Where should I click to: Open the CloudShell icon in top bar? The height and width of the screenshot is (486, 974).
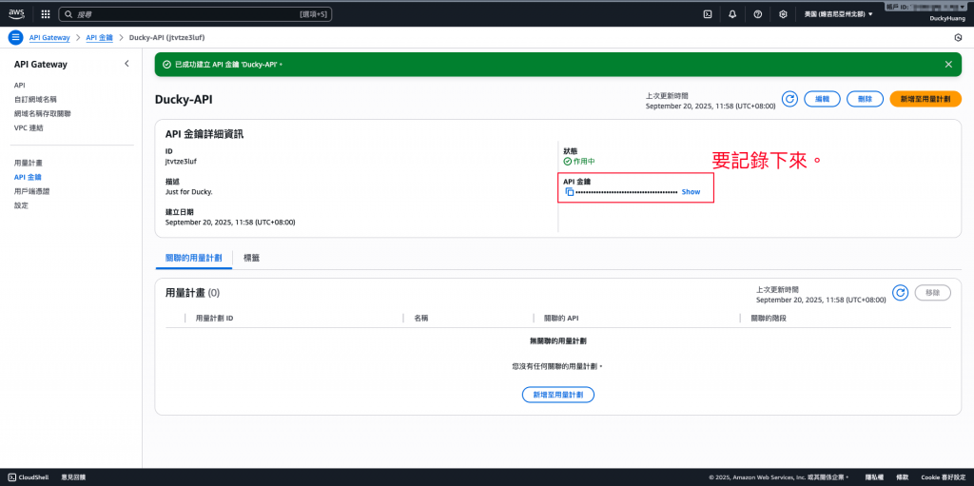(707, 14)
